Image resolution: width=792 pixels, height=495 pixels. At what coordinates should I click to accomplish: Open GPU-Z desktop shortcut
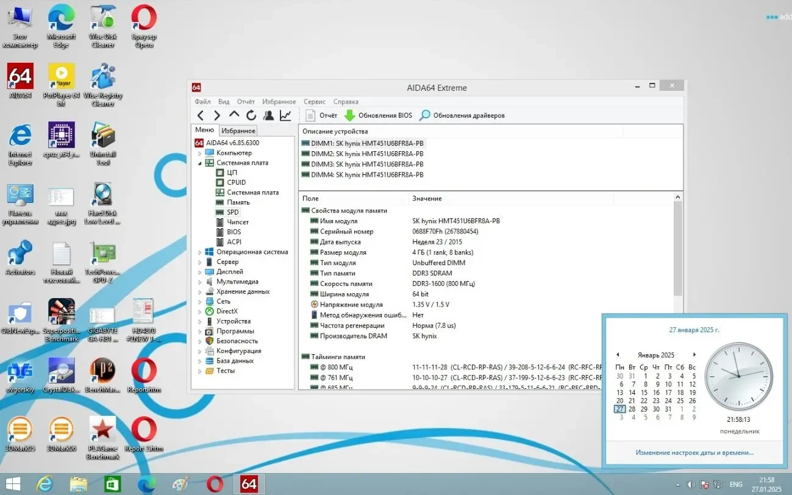[x=103, y=260]
